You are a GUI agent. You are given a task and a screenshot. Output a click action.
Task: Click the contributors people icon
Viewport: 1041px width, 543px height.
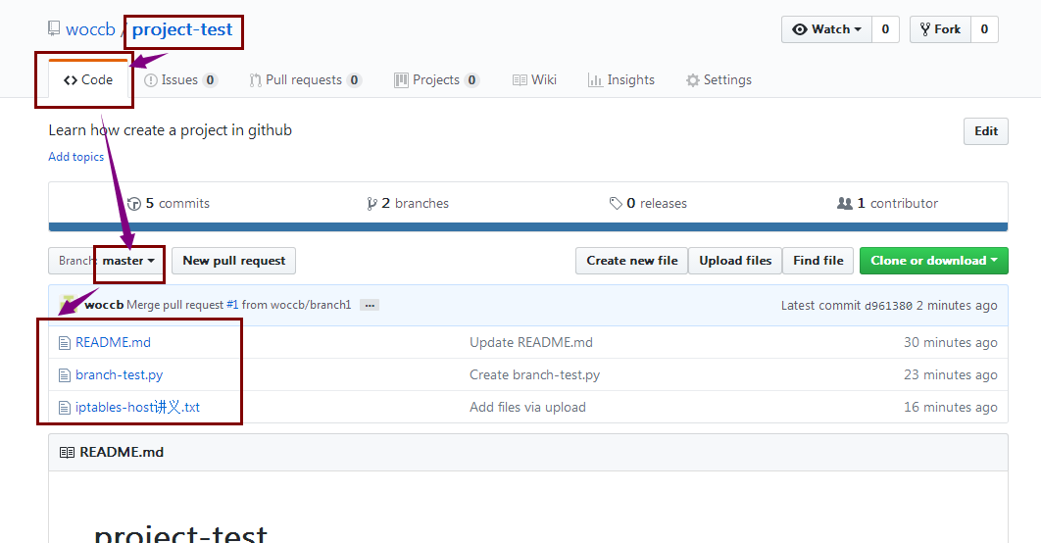pyautogui.click(x=845, y=203)
